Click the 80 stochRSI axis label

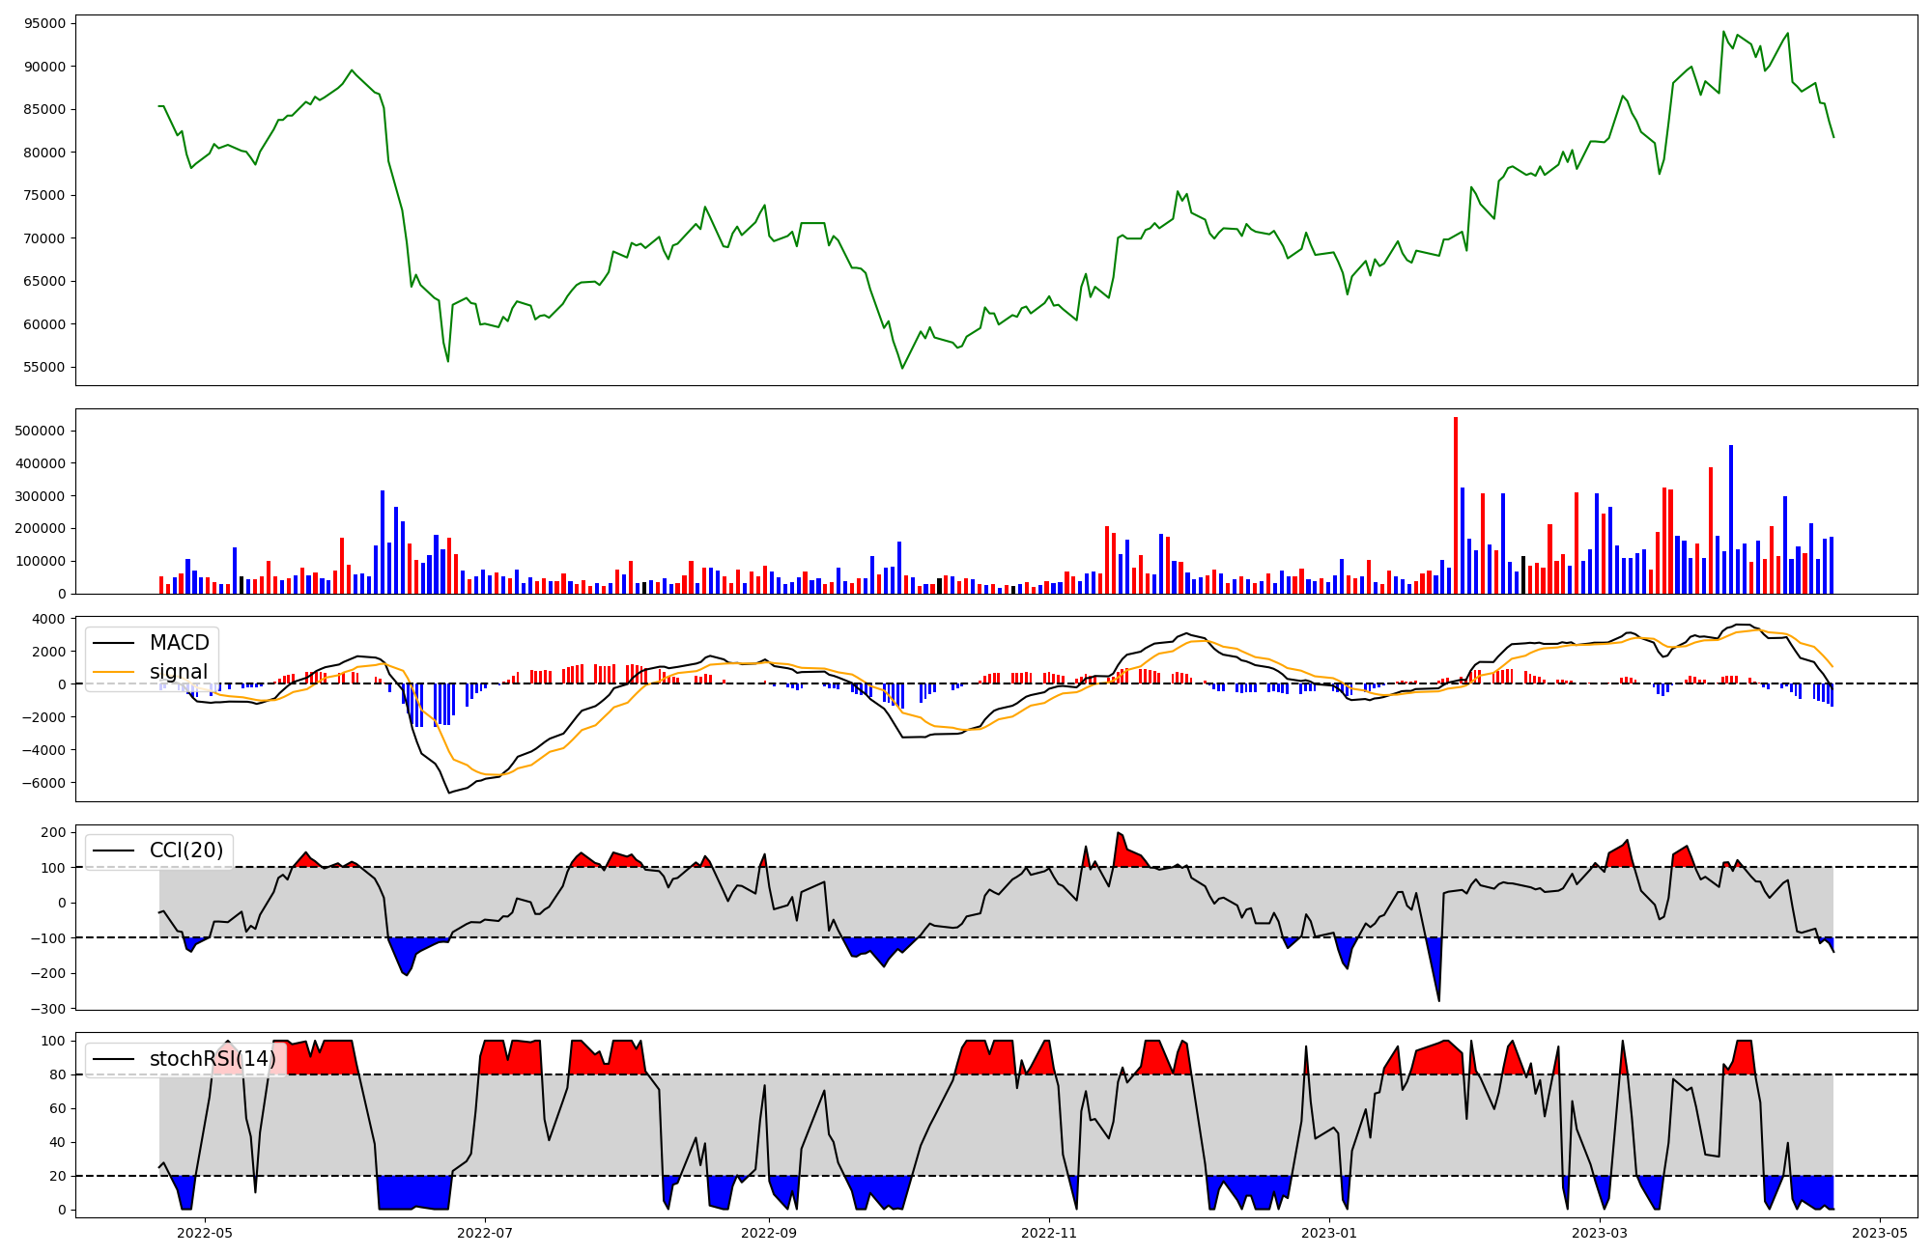point(58,1074)
